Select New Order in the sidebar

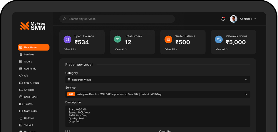(x=34, y=47)
